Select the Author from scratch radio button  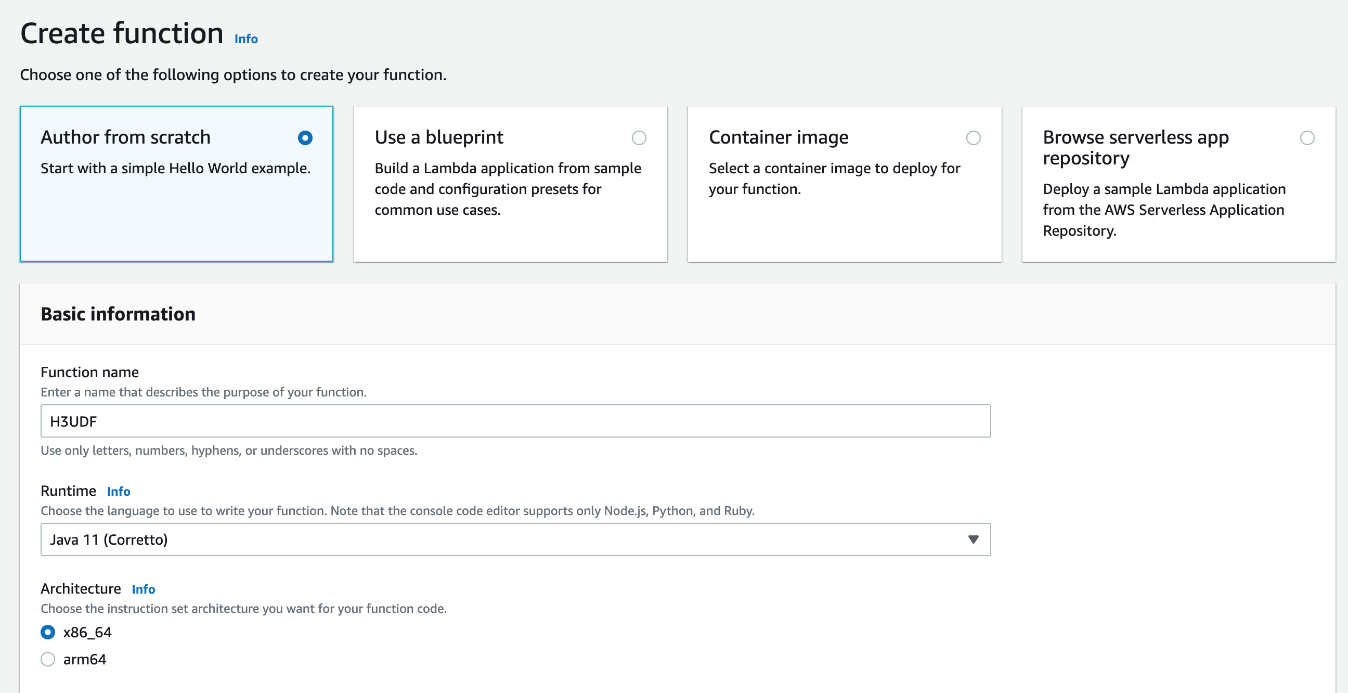(x=305, y=138)
